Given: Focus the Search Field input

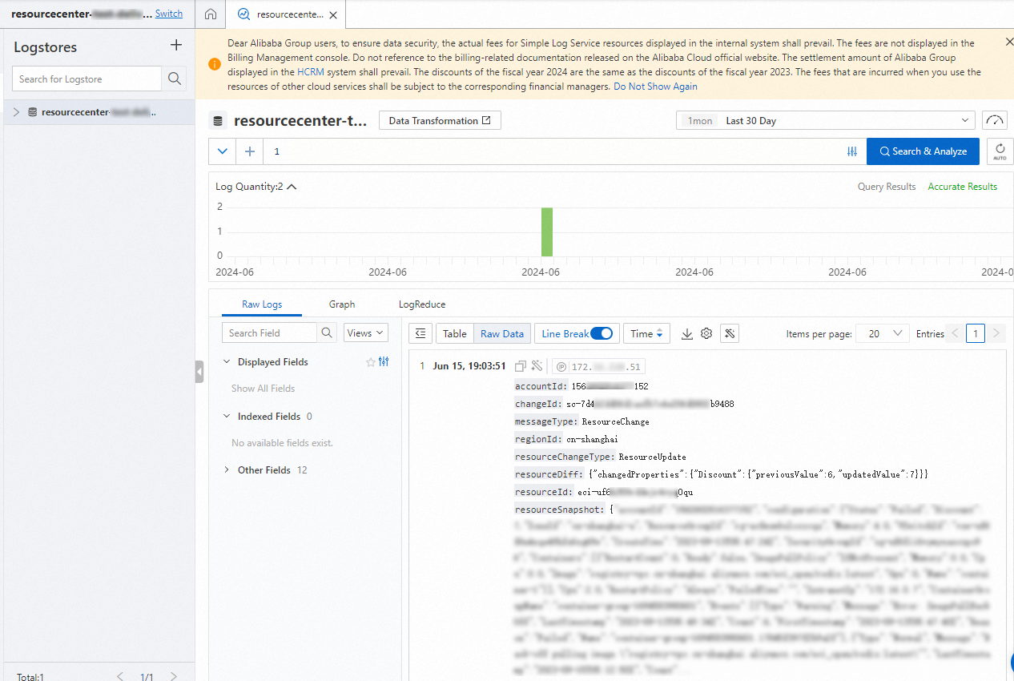Looking at the screenshot, I should coord(269,332).
